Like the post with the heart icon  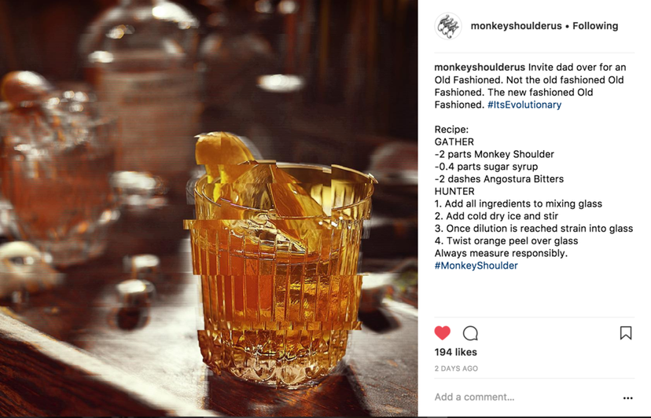442,333
